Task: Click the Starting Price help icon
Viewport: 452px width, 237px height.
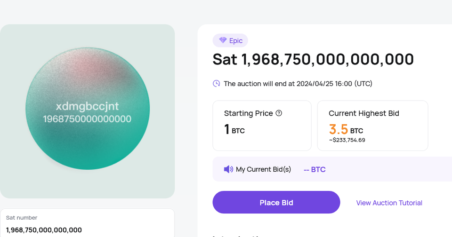Action: pos(279,113)
